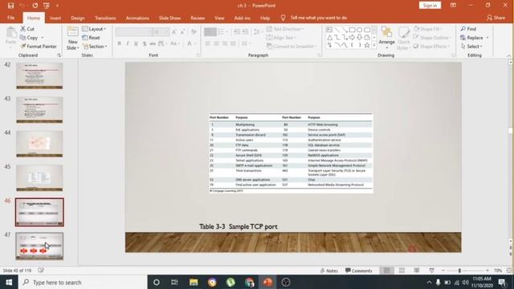Click Convert to SmartArt option
Viewport: 514px width, 289px height.
292,47
